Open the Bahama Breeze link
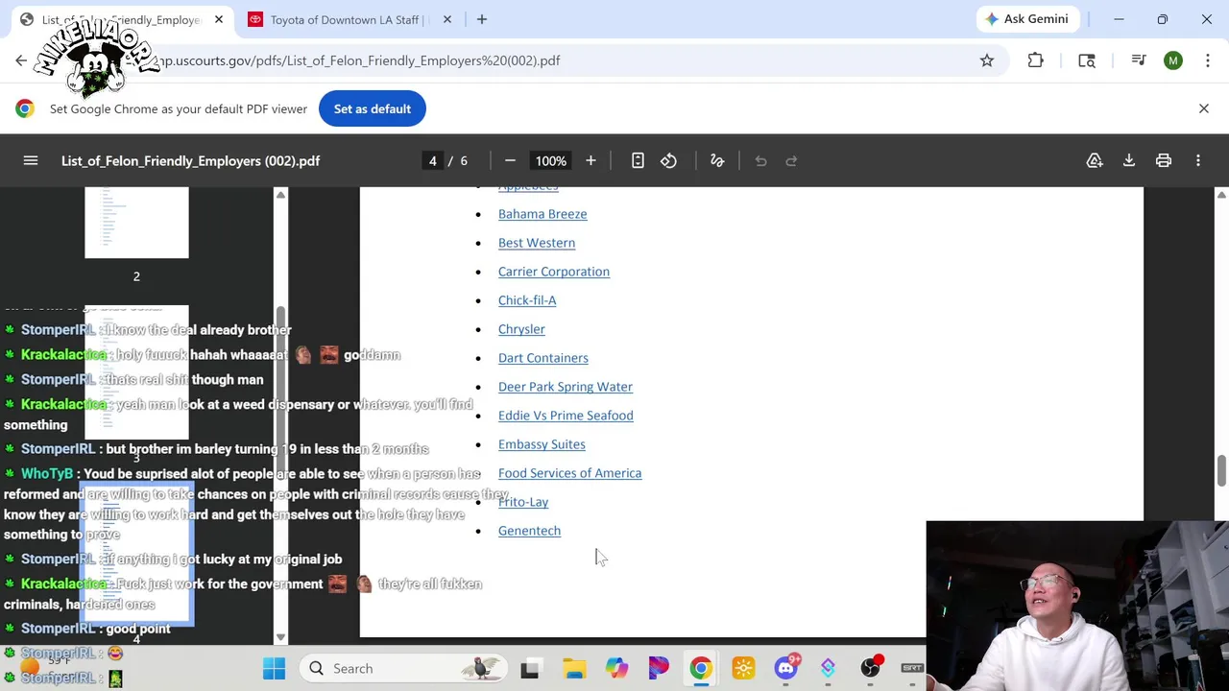This screenshot has width=1229, height=691. tap(542, 214)
